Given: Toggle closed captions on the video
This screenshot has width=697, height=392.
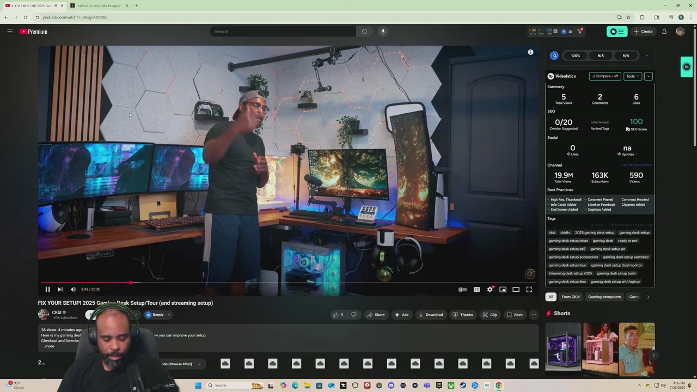Looking at the screenshot, I should [x=476, y=290].
